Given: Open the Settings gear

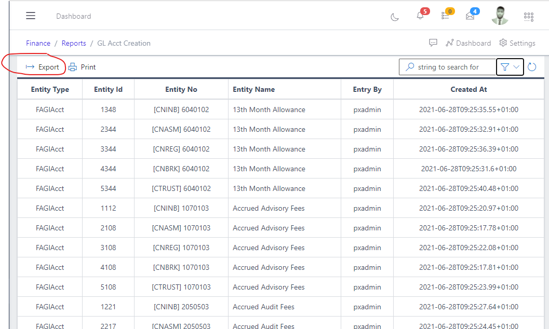Looking at the screenshot, I should (517, 43).
